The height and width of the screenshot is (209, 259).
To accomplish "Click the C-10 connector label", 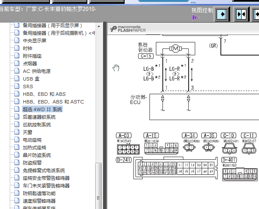I will [228, 136].
